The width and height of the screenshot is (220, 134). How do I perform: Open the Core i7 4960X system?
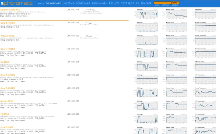point(7,49)
